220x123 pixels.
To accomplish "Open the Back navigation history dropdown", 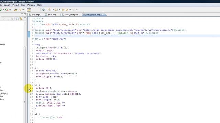I will 70,10.
